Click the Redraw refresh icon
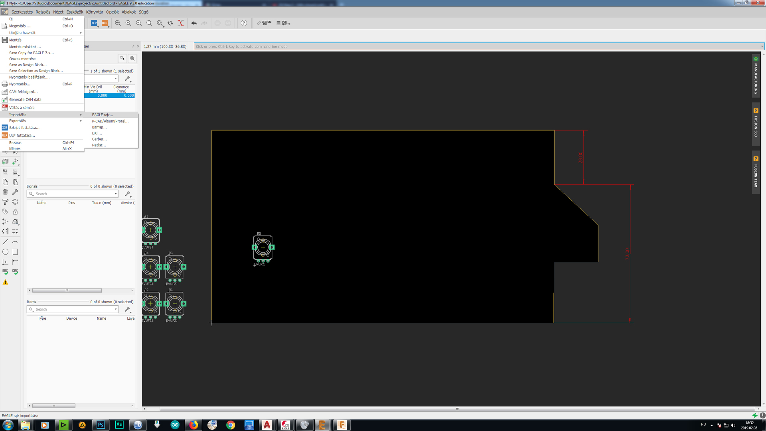The width and height of the screenshot is (766, 431). coord(170,23)
